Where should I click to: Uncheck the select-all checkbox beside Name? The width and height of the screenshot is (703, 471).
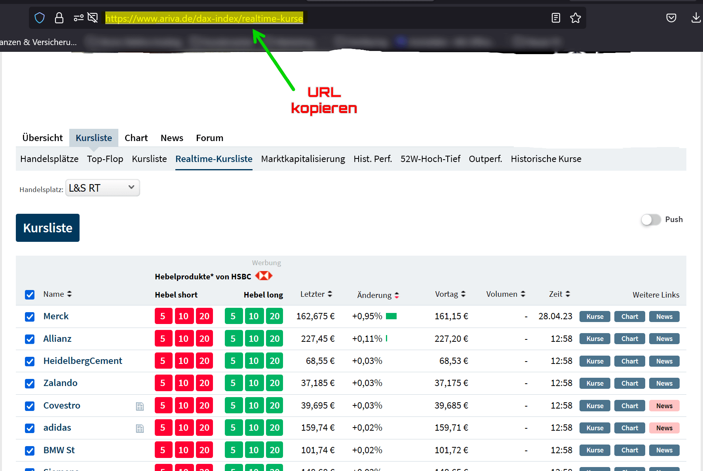(x=30, y=295)
